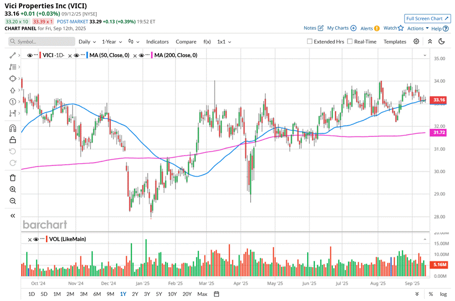Collapse the main chart legend chevron
The image size is (455, 301).
[x=425, y=55]
